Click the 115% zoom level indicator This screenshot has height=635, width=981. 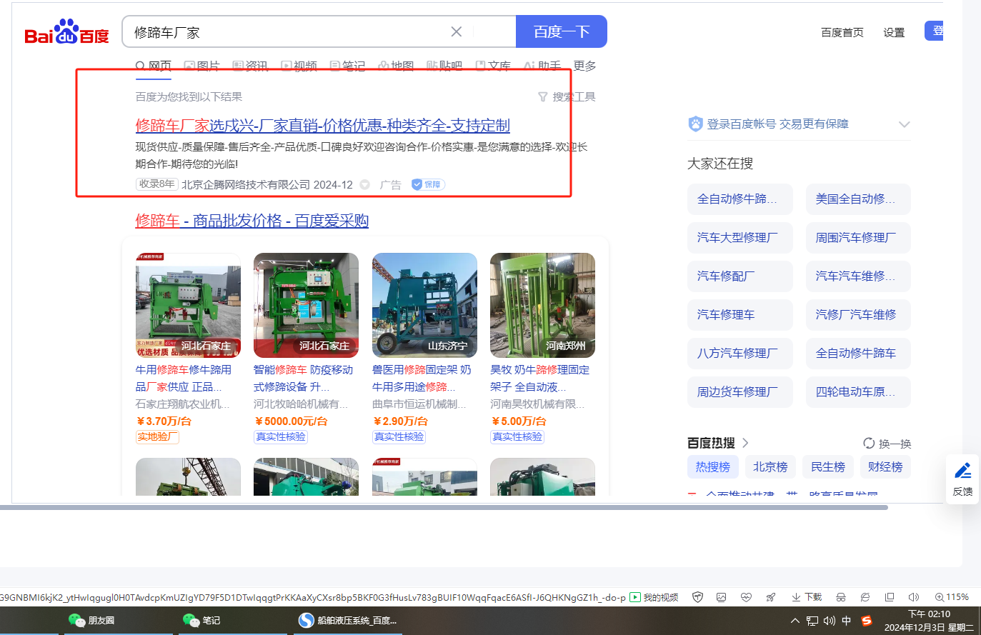click(952, 597)
